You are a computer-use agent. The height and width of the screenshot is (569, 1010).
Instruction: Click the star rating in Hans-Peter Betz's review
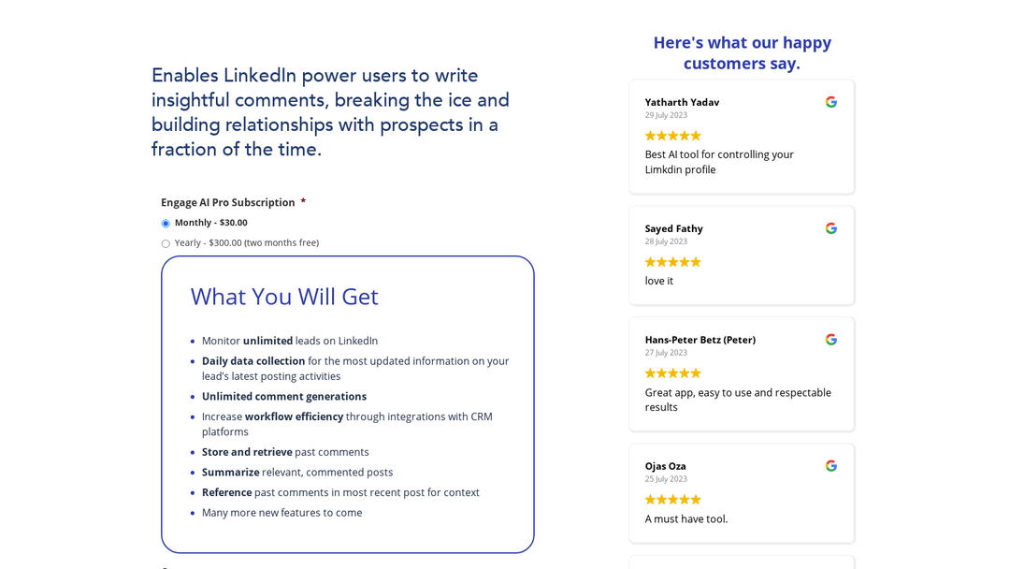[x=672, y=373]
